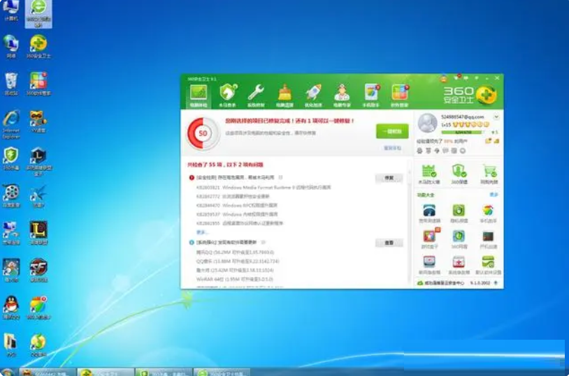The height and width of the screenshot is (376, 569).
Task: Open the 电脑专家 doctor tab
Action: pos(342,96)
